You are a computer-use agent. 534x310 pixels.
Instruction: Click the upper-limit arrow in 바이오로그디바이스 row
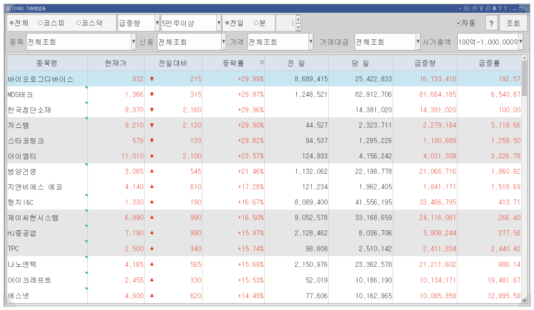pos(152,79)
